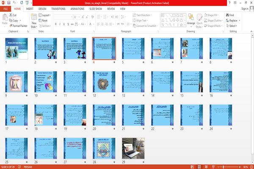
Task: Click Quick Styles button
Action: tap(199, 21)
